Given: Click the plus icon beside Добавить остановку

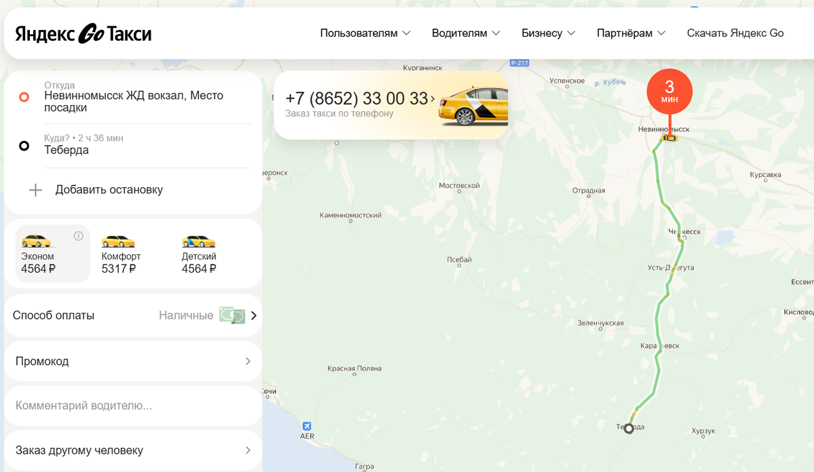Looking at the screenshot, I should (x=35, y=190).
